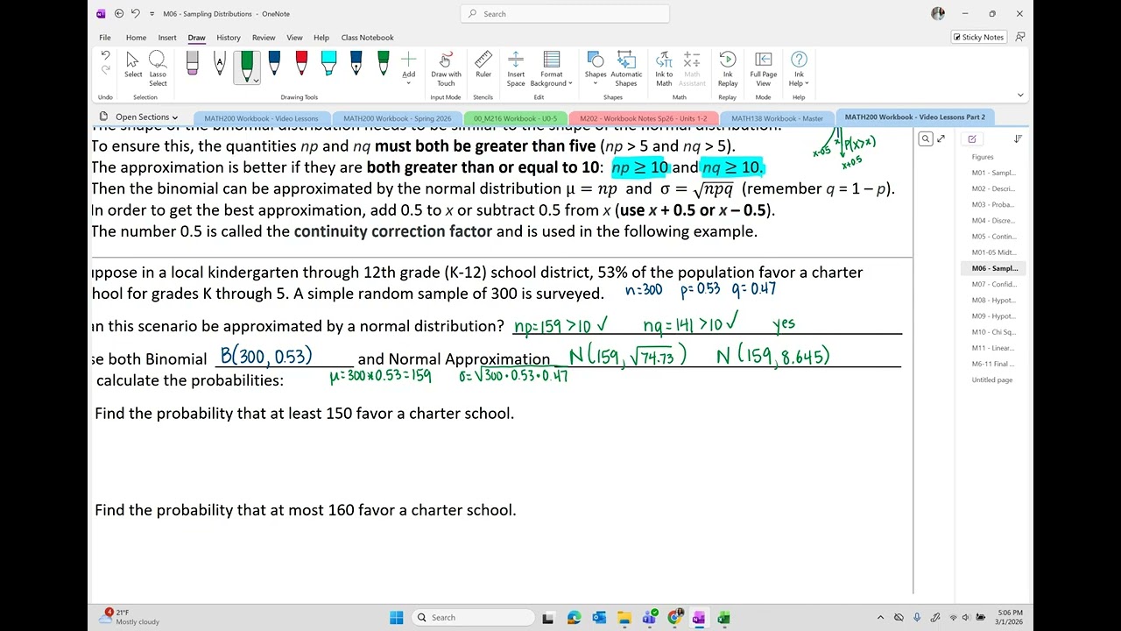The height and width of the screenshot is (631, 1121).
Task: Pick the eraser drawing tool
Action: click(x=193, y=63)
